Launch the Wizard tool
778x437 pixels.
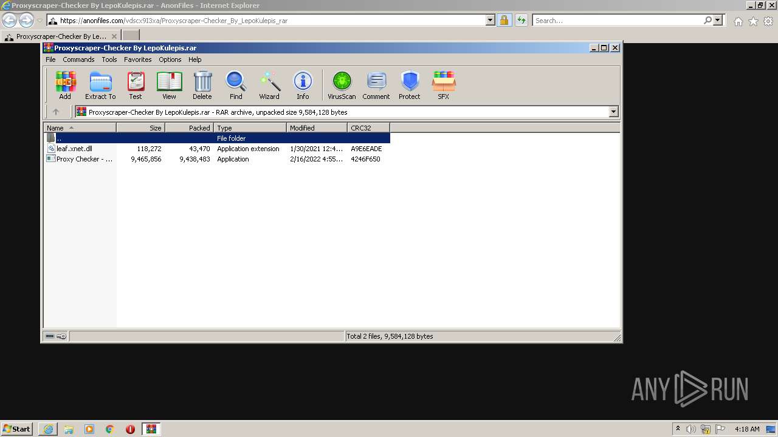pyautogui.click(x=269, y=85)
